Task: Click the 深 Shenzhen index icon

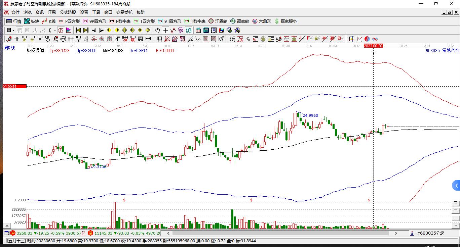Action: (x=90, y=233)
